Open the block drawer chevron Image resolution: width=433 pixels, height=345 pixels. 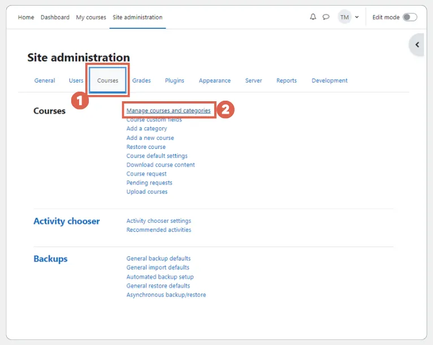pyautogui.click(x=417, y=45)
